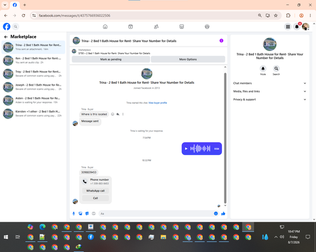Expand Privacy & support section
Screen dimensions: 316x252
tap(270, 100)
